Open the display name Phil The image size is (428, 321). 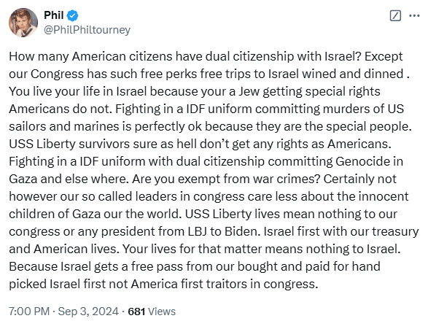[54, 15]
